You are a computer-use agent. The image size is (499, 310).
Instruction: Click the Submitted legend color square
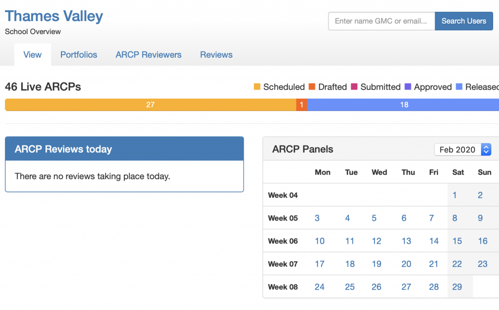pos(354,87)
